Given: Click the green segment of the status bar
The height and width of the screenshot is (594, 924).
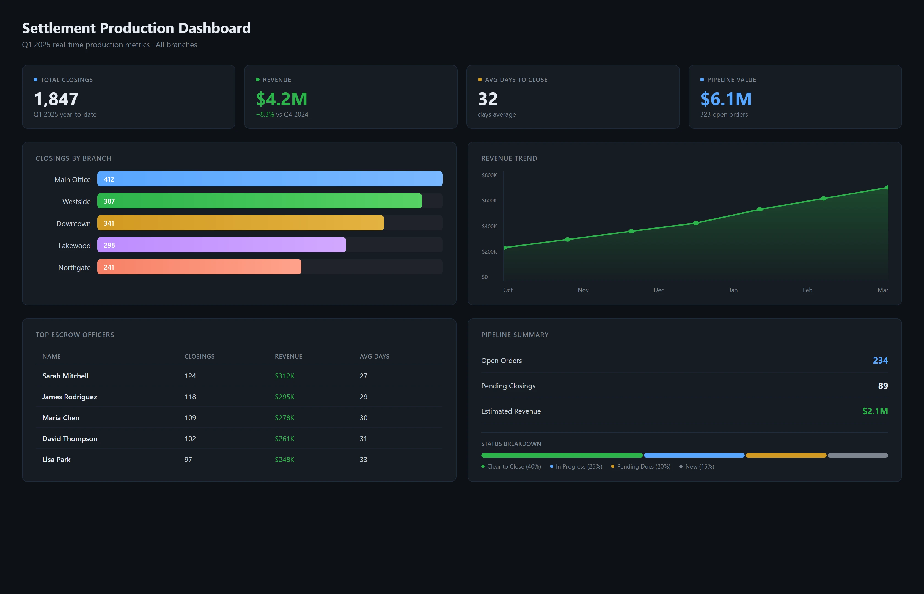Looking at the screenshot, I should pyautogui.click(x=561, y=455).
